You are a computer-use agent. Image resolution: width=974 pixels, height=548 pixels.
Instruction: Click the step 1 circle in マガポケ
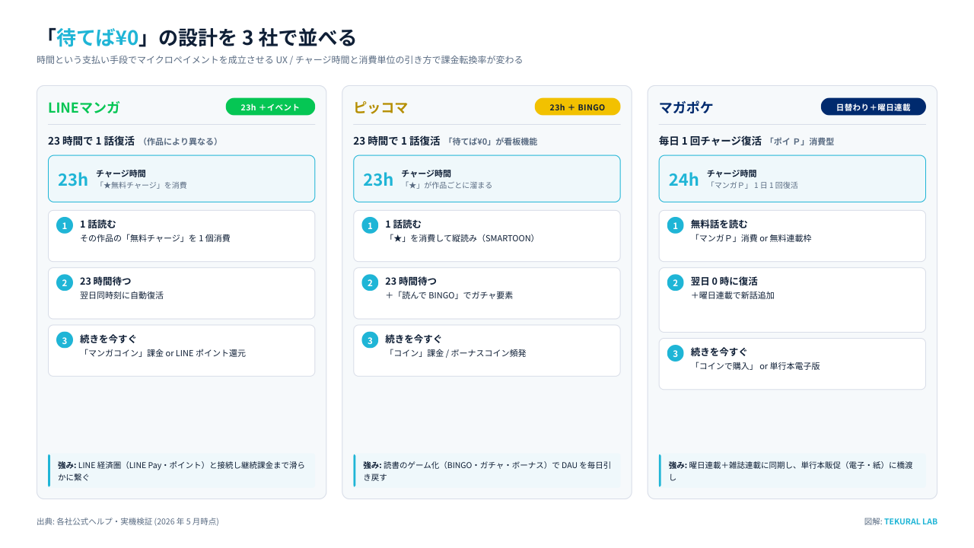pos(676,225)
